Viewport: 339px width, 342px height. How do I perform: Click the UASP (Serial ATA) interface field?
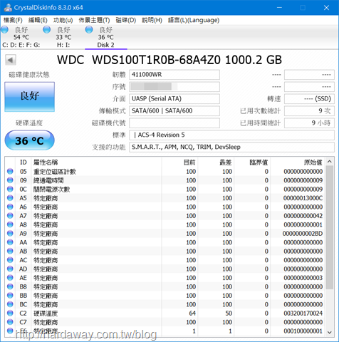click(x=174, y=99)
